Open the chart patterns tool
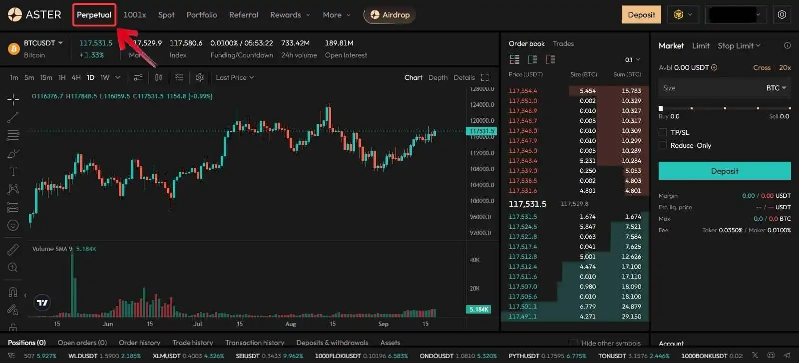Image resolution: width=799 pixels, height=363 pixels. coord(13,189)
